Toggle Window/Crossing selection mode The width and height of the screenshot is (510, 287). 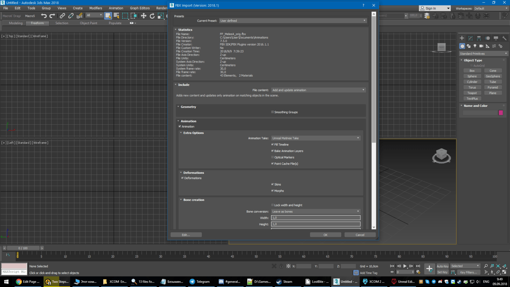coord(134,16)
